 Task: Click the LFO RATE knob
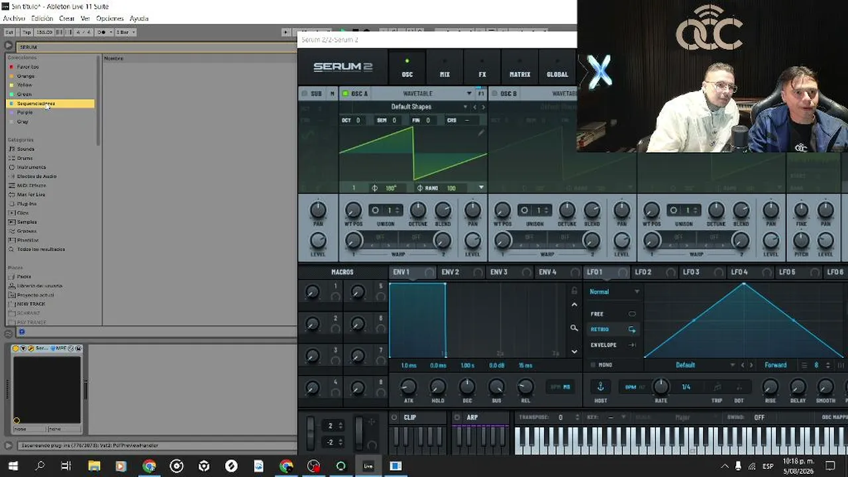coord(661,386)
